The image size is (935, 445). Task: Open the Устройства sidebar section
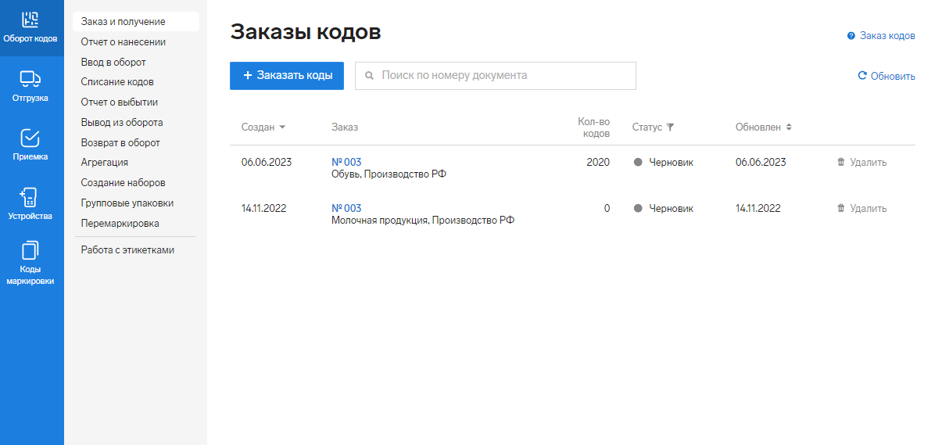(30, 204)
